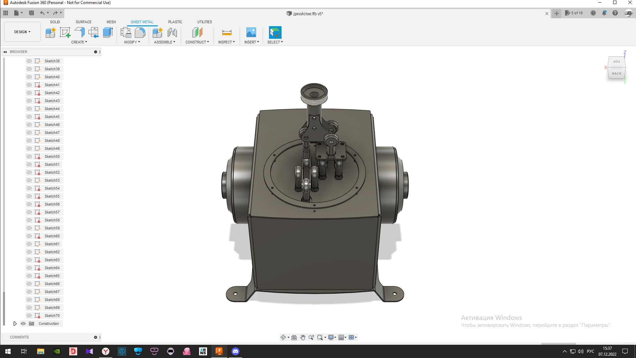Expand the Construction folder tree

click(x=15, y=324)
